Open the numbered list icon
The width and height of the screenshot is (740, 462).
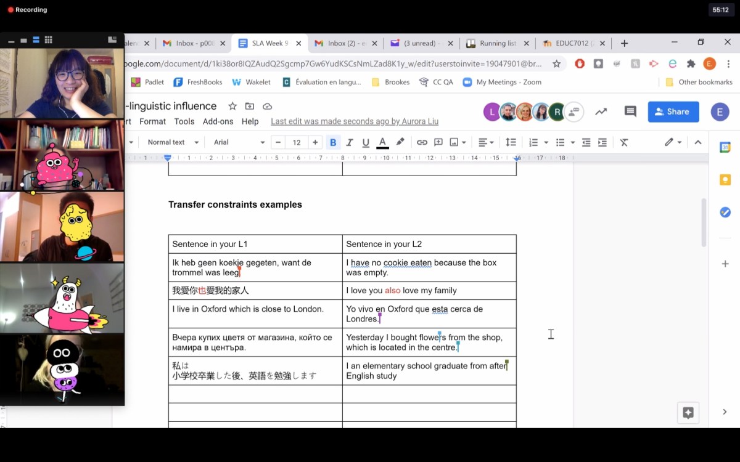point(533,142)
